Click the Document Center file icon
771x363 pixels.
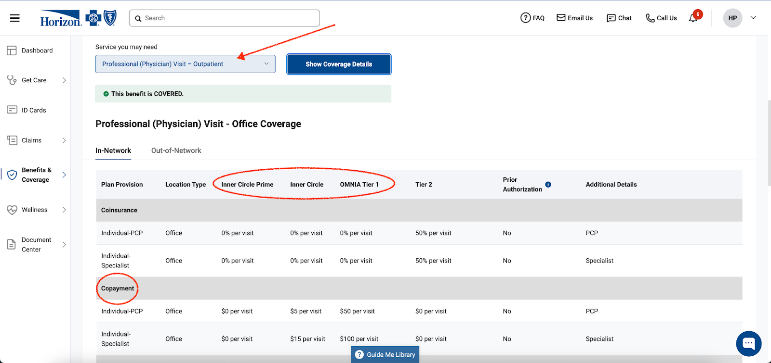[12, 245]
